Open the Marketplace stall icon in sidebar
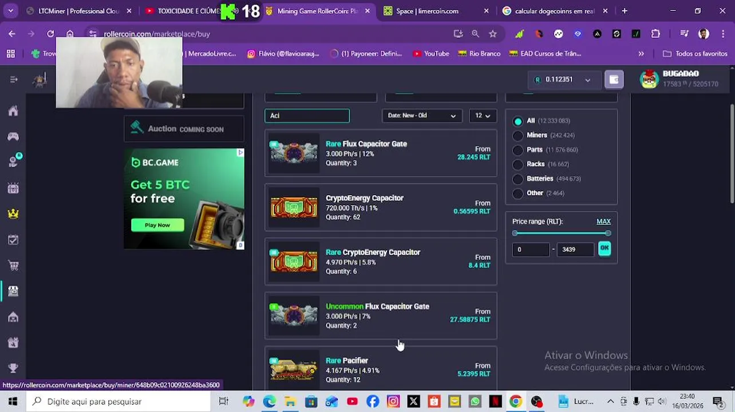The height and width of the screenshot is (412, 735). click(13, 291)
